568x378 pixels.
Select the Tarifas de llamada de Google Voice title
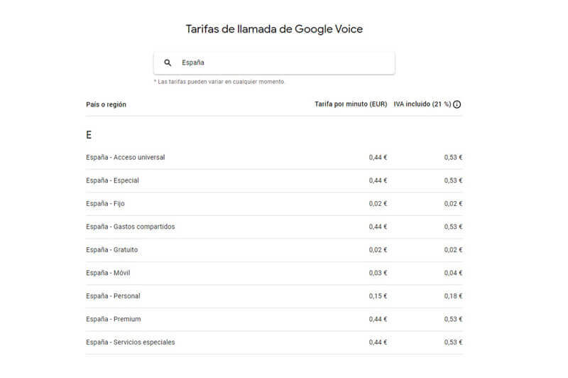[274, 29]
